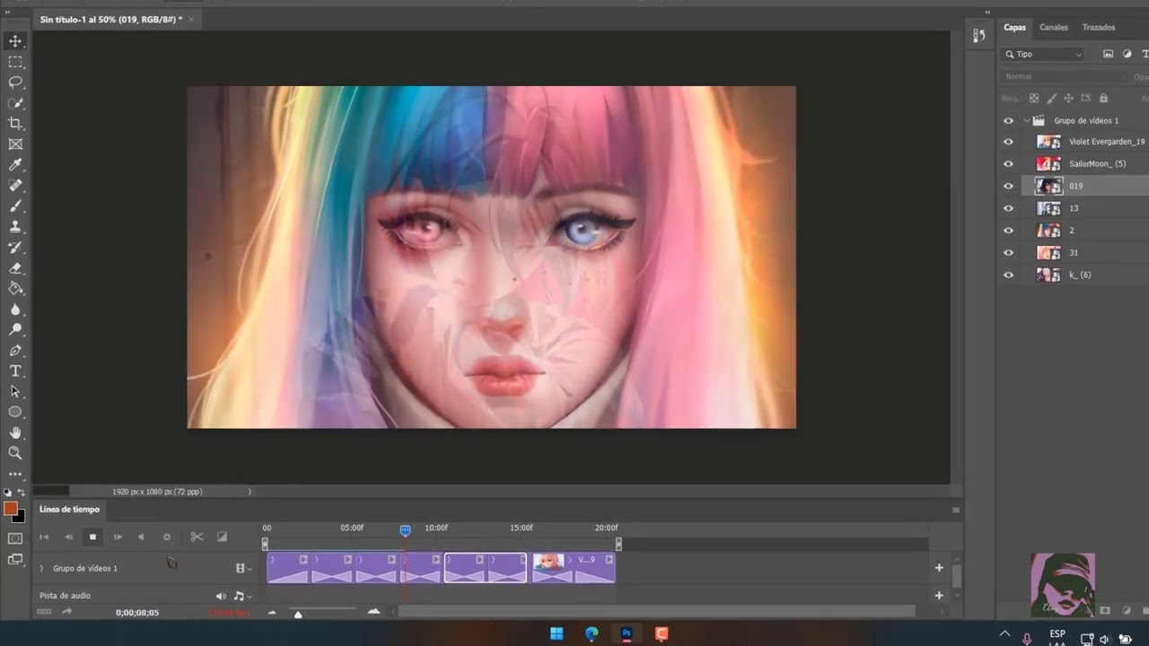Hide the k_ (6) layer

1008,275
